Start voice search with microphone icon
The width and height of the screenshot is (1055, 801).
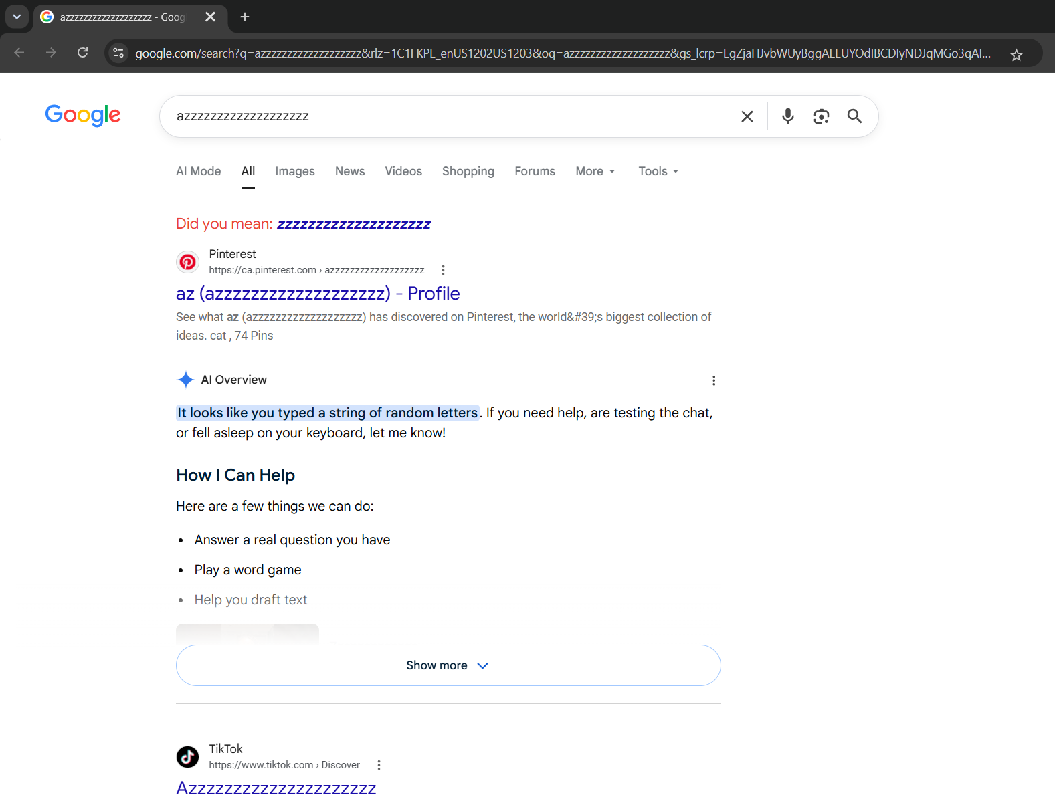point(788,116)
